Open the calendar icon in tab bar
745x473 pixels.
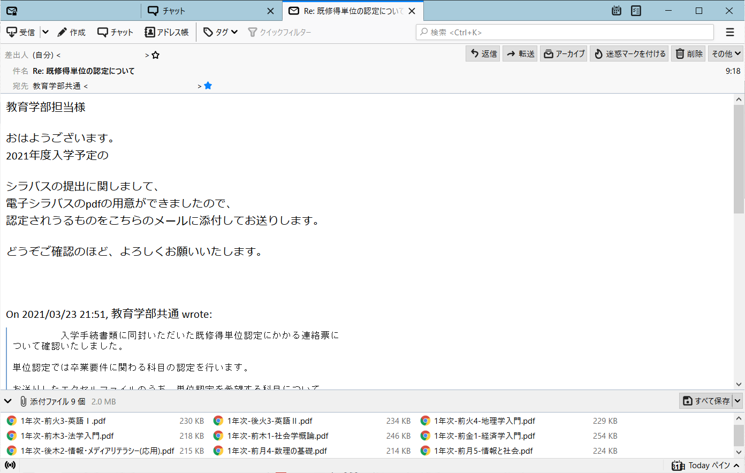pos(617,11)
